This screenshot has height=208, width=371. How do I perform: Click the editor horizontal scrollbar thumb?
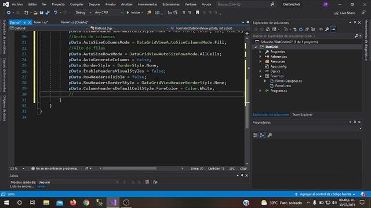coord(129,168)
